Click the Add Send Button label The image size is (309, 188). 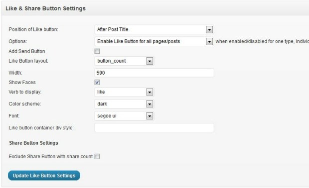click(27, 51)
